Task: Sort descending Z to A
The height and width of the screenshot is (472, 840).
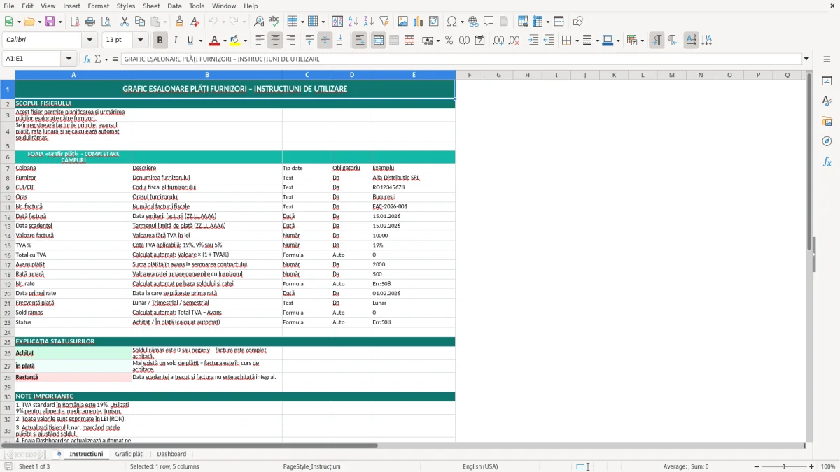Action: point(368,22)
